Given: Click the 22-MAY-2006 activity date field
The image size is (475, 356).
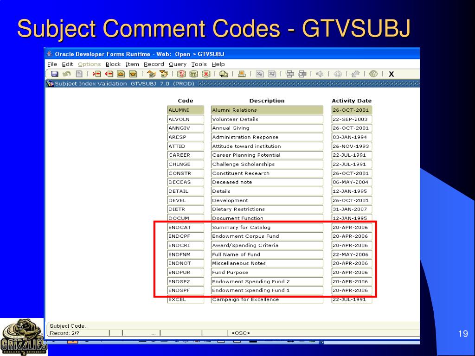Looking at the screenshot, I should 352,254.
